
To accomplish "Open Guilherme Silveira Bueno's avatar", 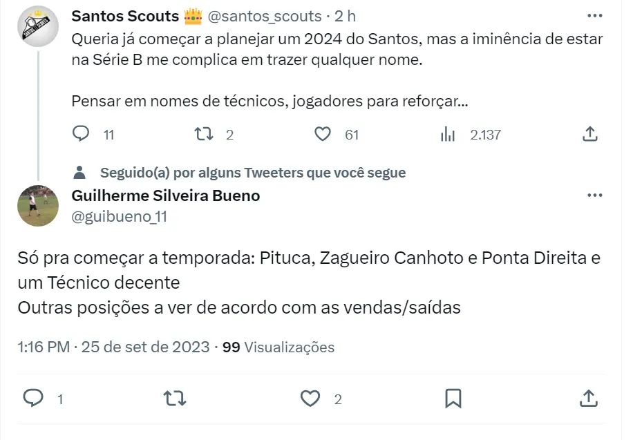I will tap(37, 205).
